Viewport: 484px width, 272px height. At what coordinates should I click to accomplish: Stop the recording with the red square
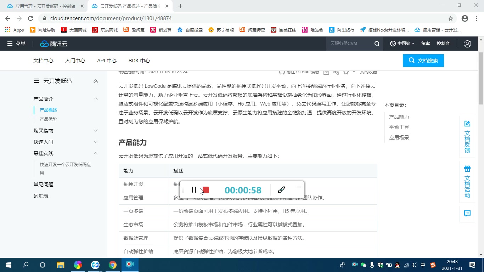(206, 190)
